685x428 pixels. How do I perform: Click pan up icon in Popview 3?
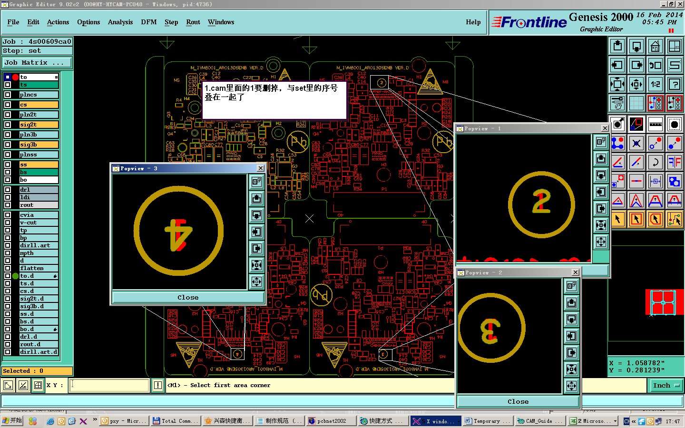coord(257,199)
